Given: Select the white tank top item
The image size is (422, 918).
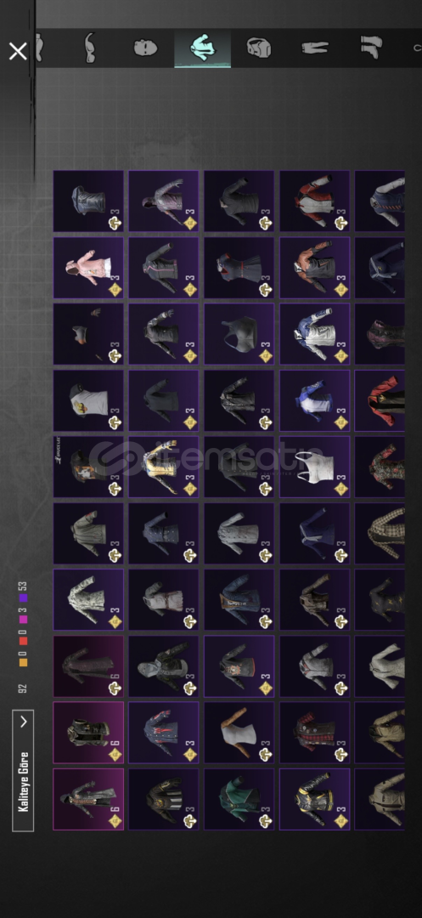Looking at the screenshot, I should coord(314,467).
